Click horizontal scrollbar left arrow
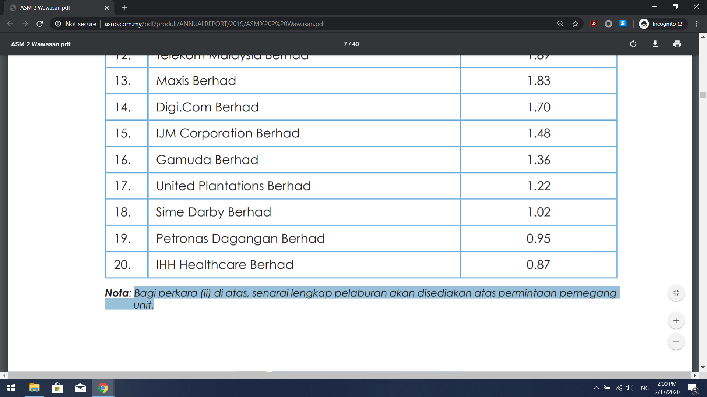The image size is (707, 397). click(x=4, y=375)
